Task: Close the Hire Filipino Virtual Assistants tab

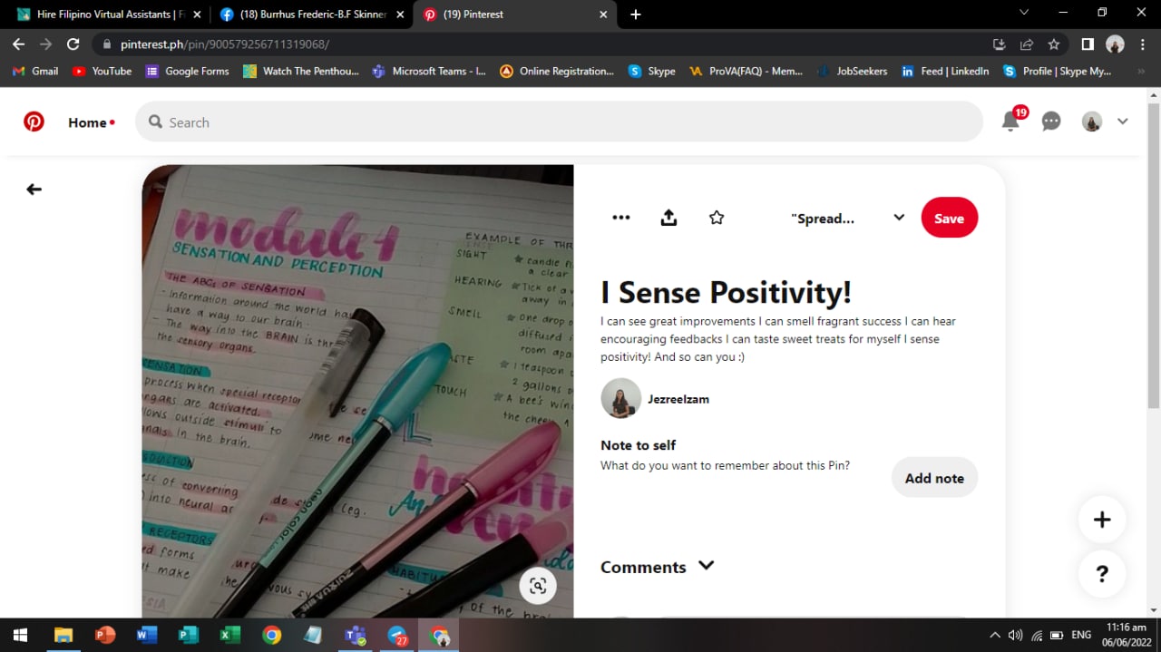Action: [x=197, y=15]
